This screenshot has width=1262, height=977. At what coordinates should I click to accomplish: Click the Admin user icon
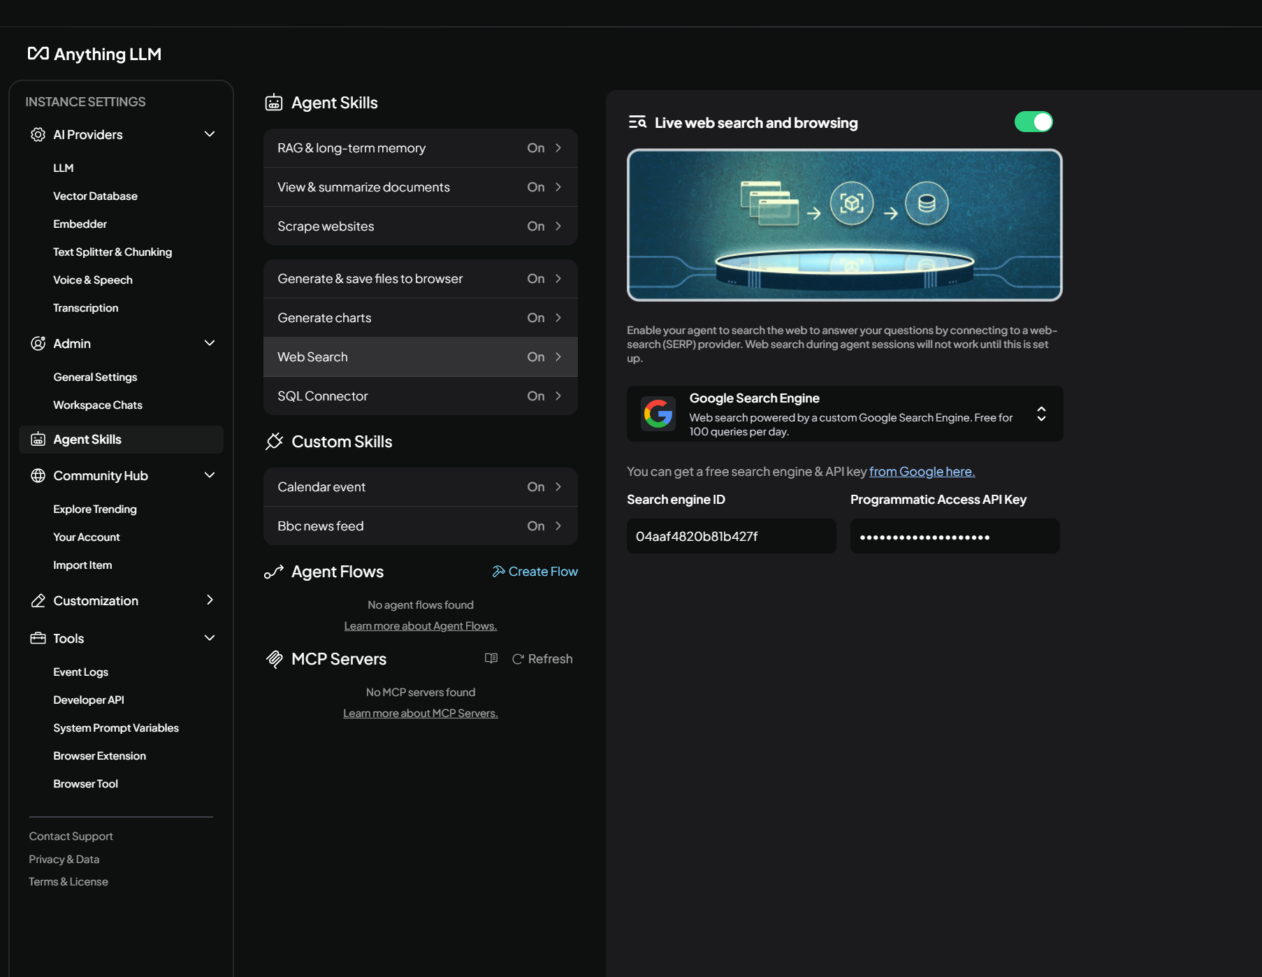[38, 343]
